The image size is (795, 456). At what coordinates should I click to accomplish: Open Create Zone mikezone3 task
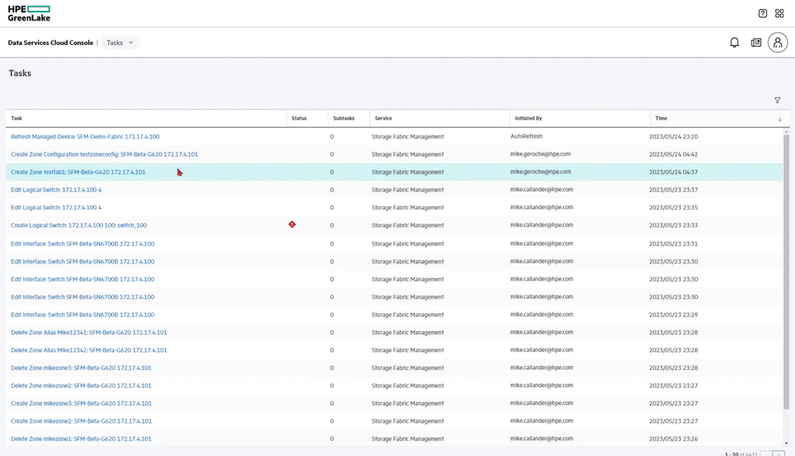click(81, 403)
